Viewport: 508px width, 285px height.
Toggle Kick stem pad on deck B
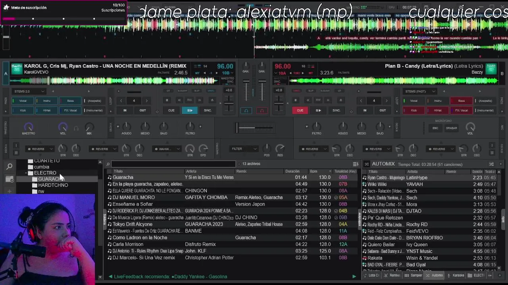[414, 110]
